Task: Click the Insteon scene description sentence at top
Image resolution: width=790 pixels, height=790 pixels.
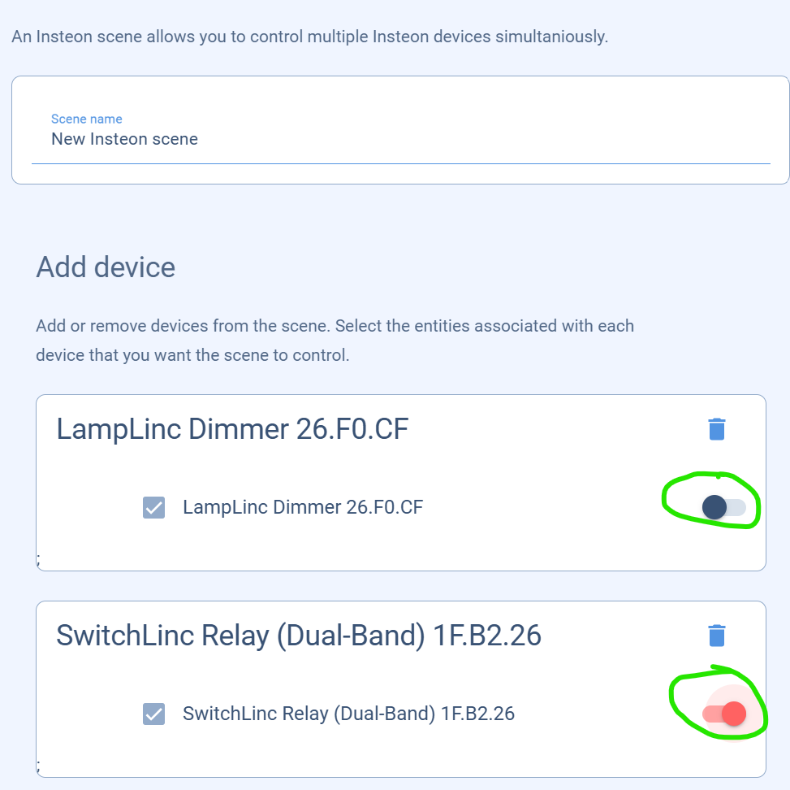Action: pyautogui.click(x=309, y=37)
